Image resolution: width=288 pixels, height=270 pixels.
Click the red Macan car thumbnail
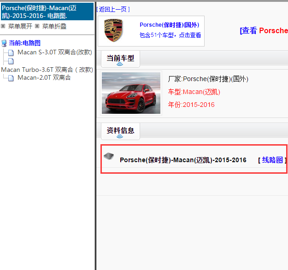(x=131, y=93)
